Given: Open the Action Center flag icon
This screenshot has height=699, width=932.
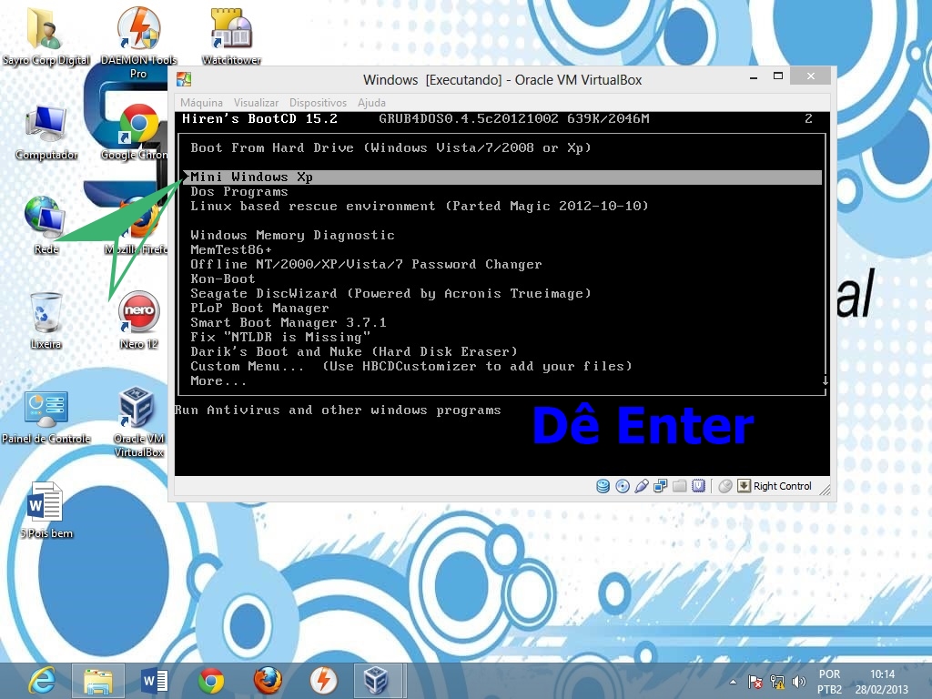Looking at the screenshot, I should point(755,682).
